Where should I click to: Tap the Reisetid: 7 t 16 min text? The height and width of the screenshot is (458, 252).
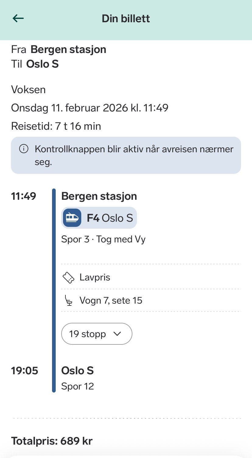[x=56, y=126]
